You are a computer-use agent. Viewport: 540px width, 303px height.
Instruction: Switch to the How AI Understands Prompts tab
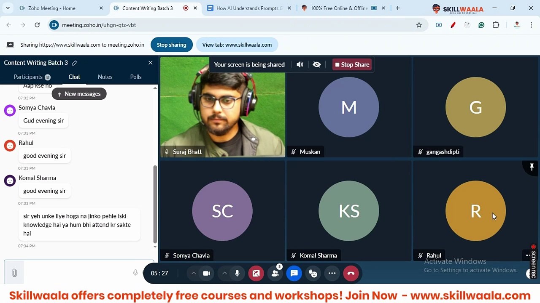pos(249,8)
